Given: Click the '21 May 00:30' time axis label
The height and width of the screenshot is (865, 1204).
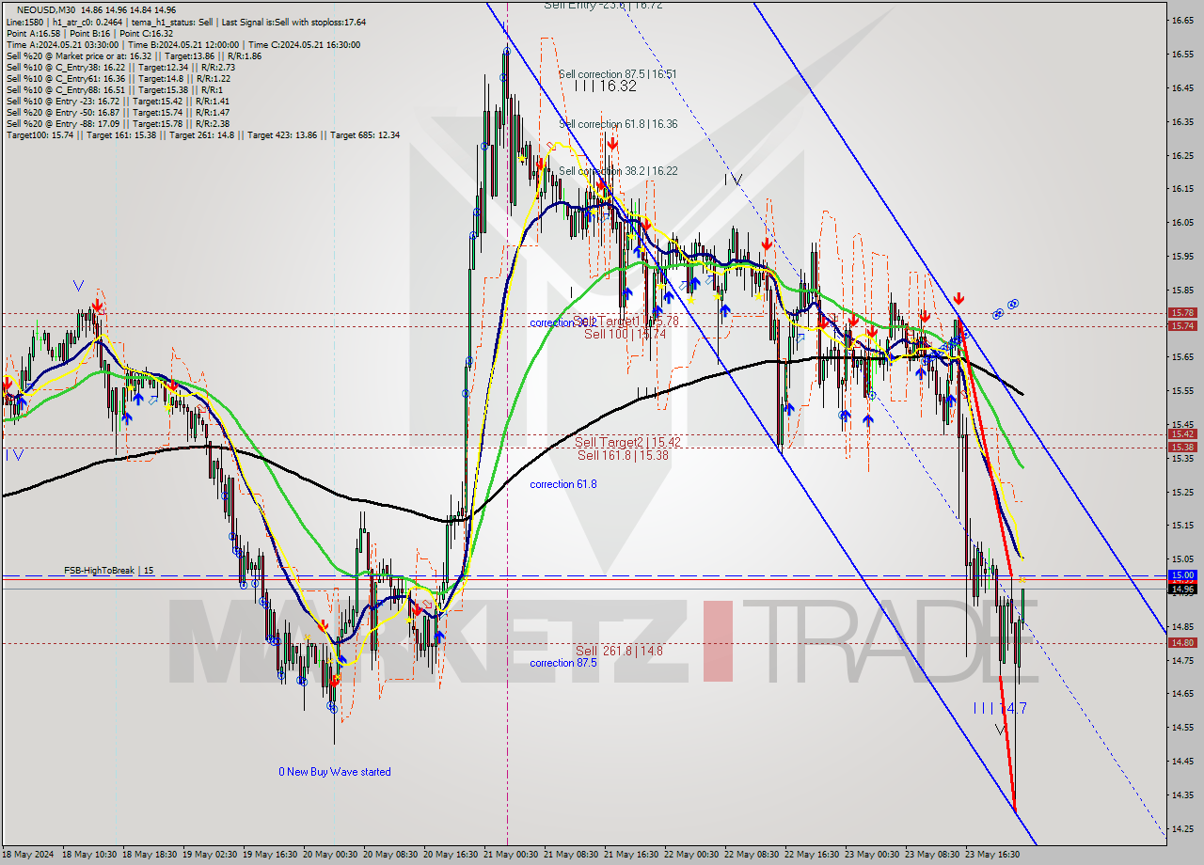Looking at the screenshot, I should [x=509, y=855].
